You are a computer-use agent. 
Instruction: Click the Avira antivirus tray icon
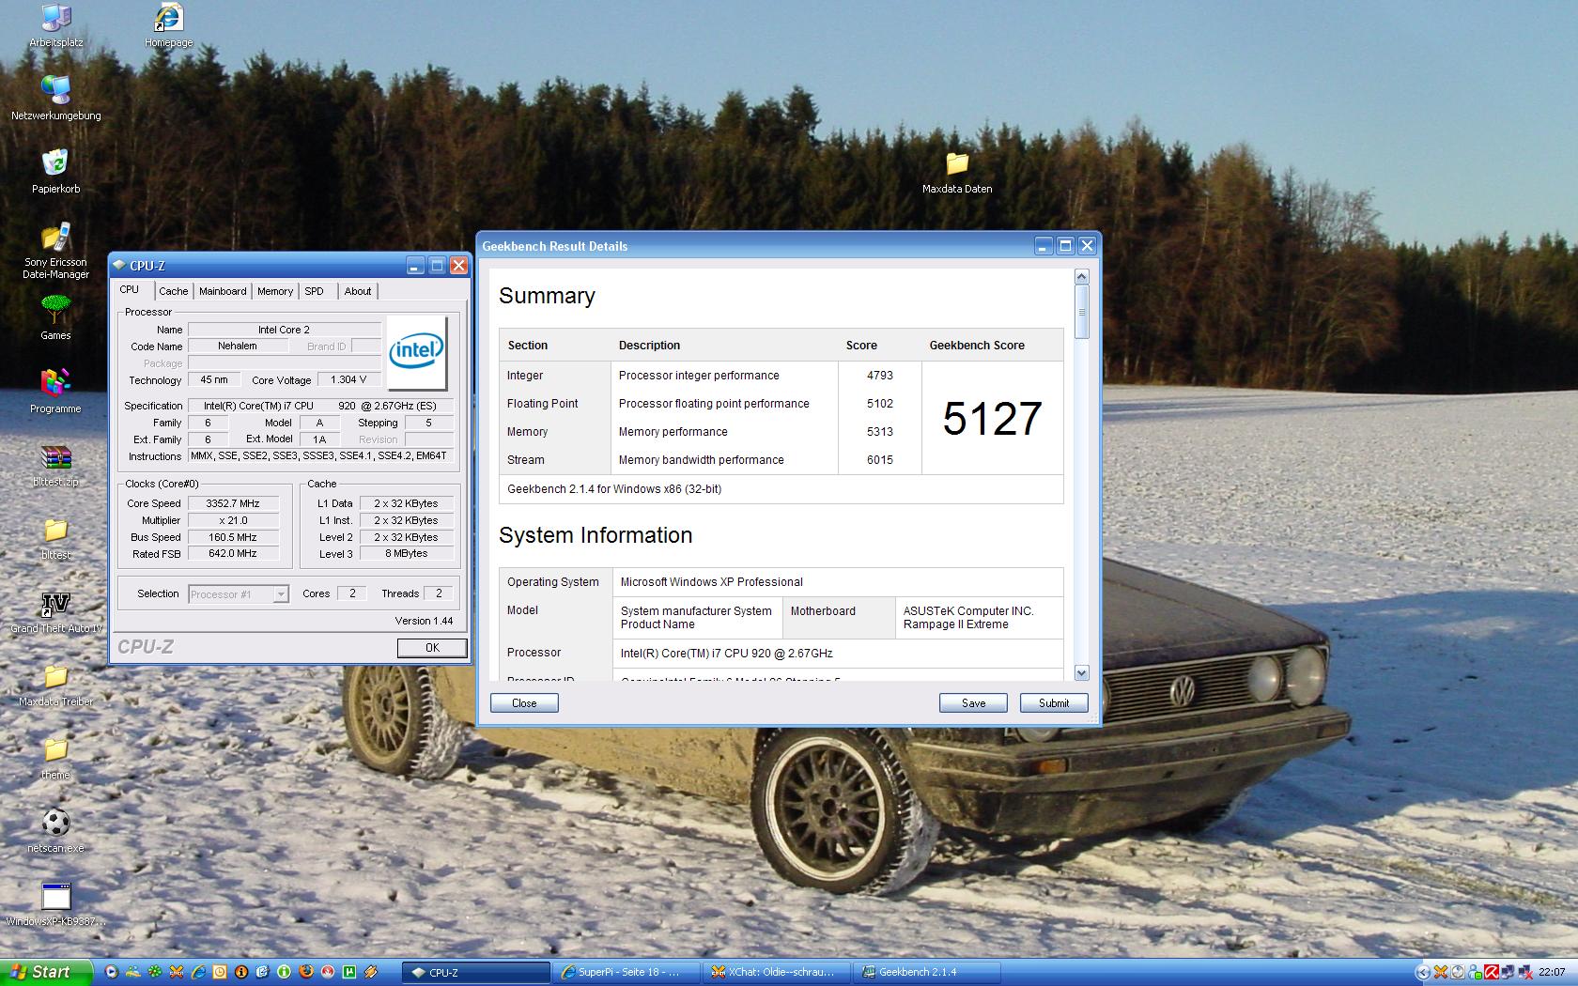[1491, 972]
